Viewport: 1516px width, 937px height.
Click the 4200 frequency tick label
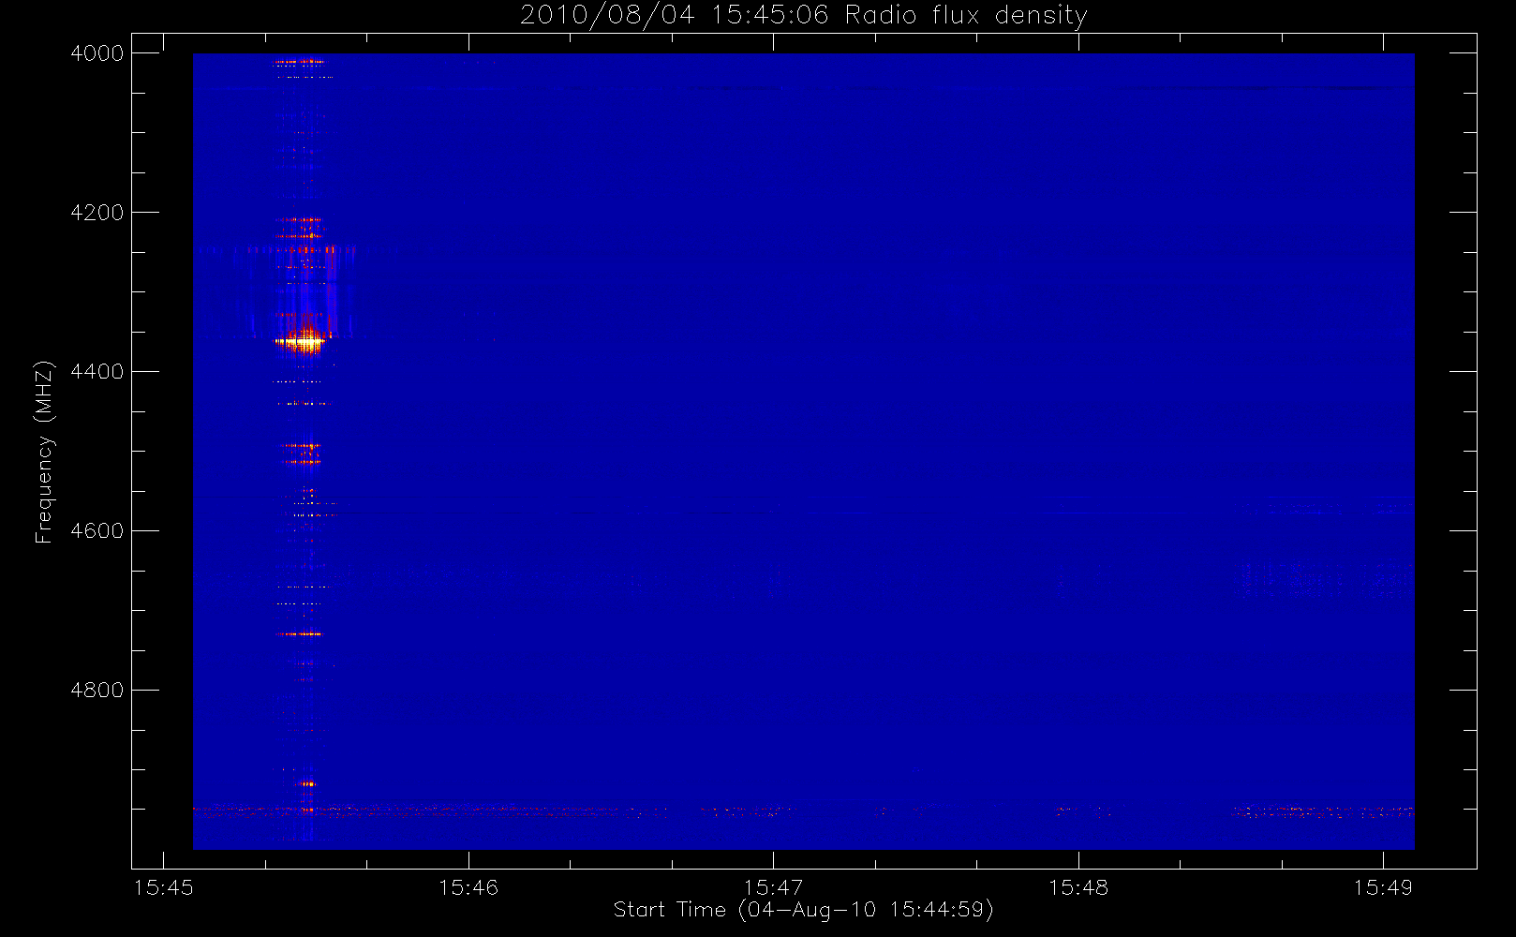tap(97, 213)
